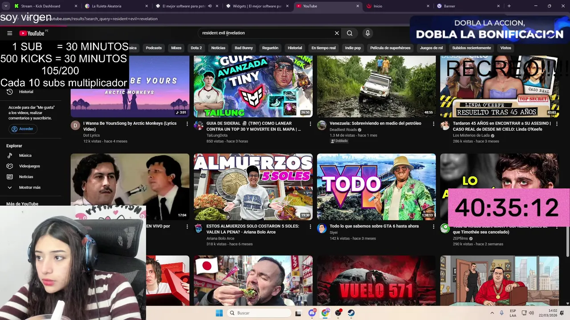570x320 pixels.
Task: Select the Indie pop filter chip
Action: pyautogui.click(x=353, y=48)
